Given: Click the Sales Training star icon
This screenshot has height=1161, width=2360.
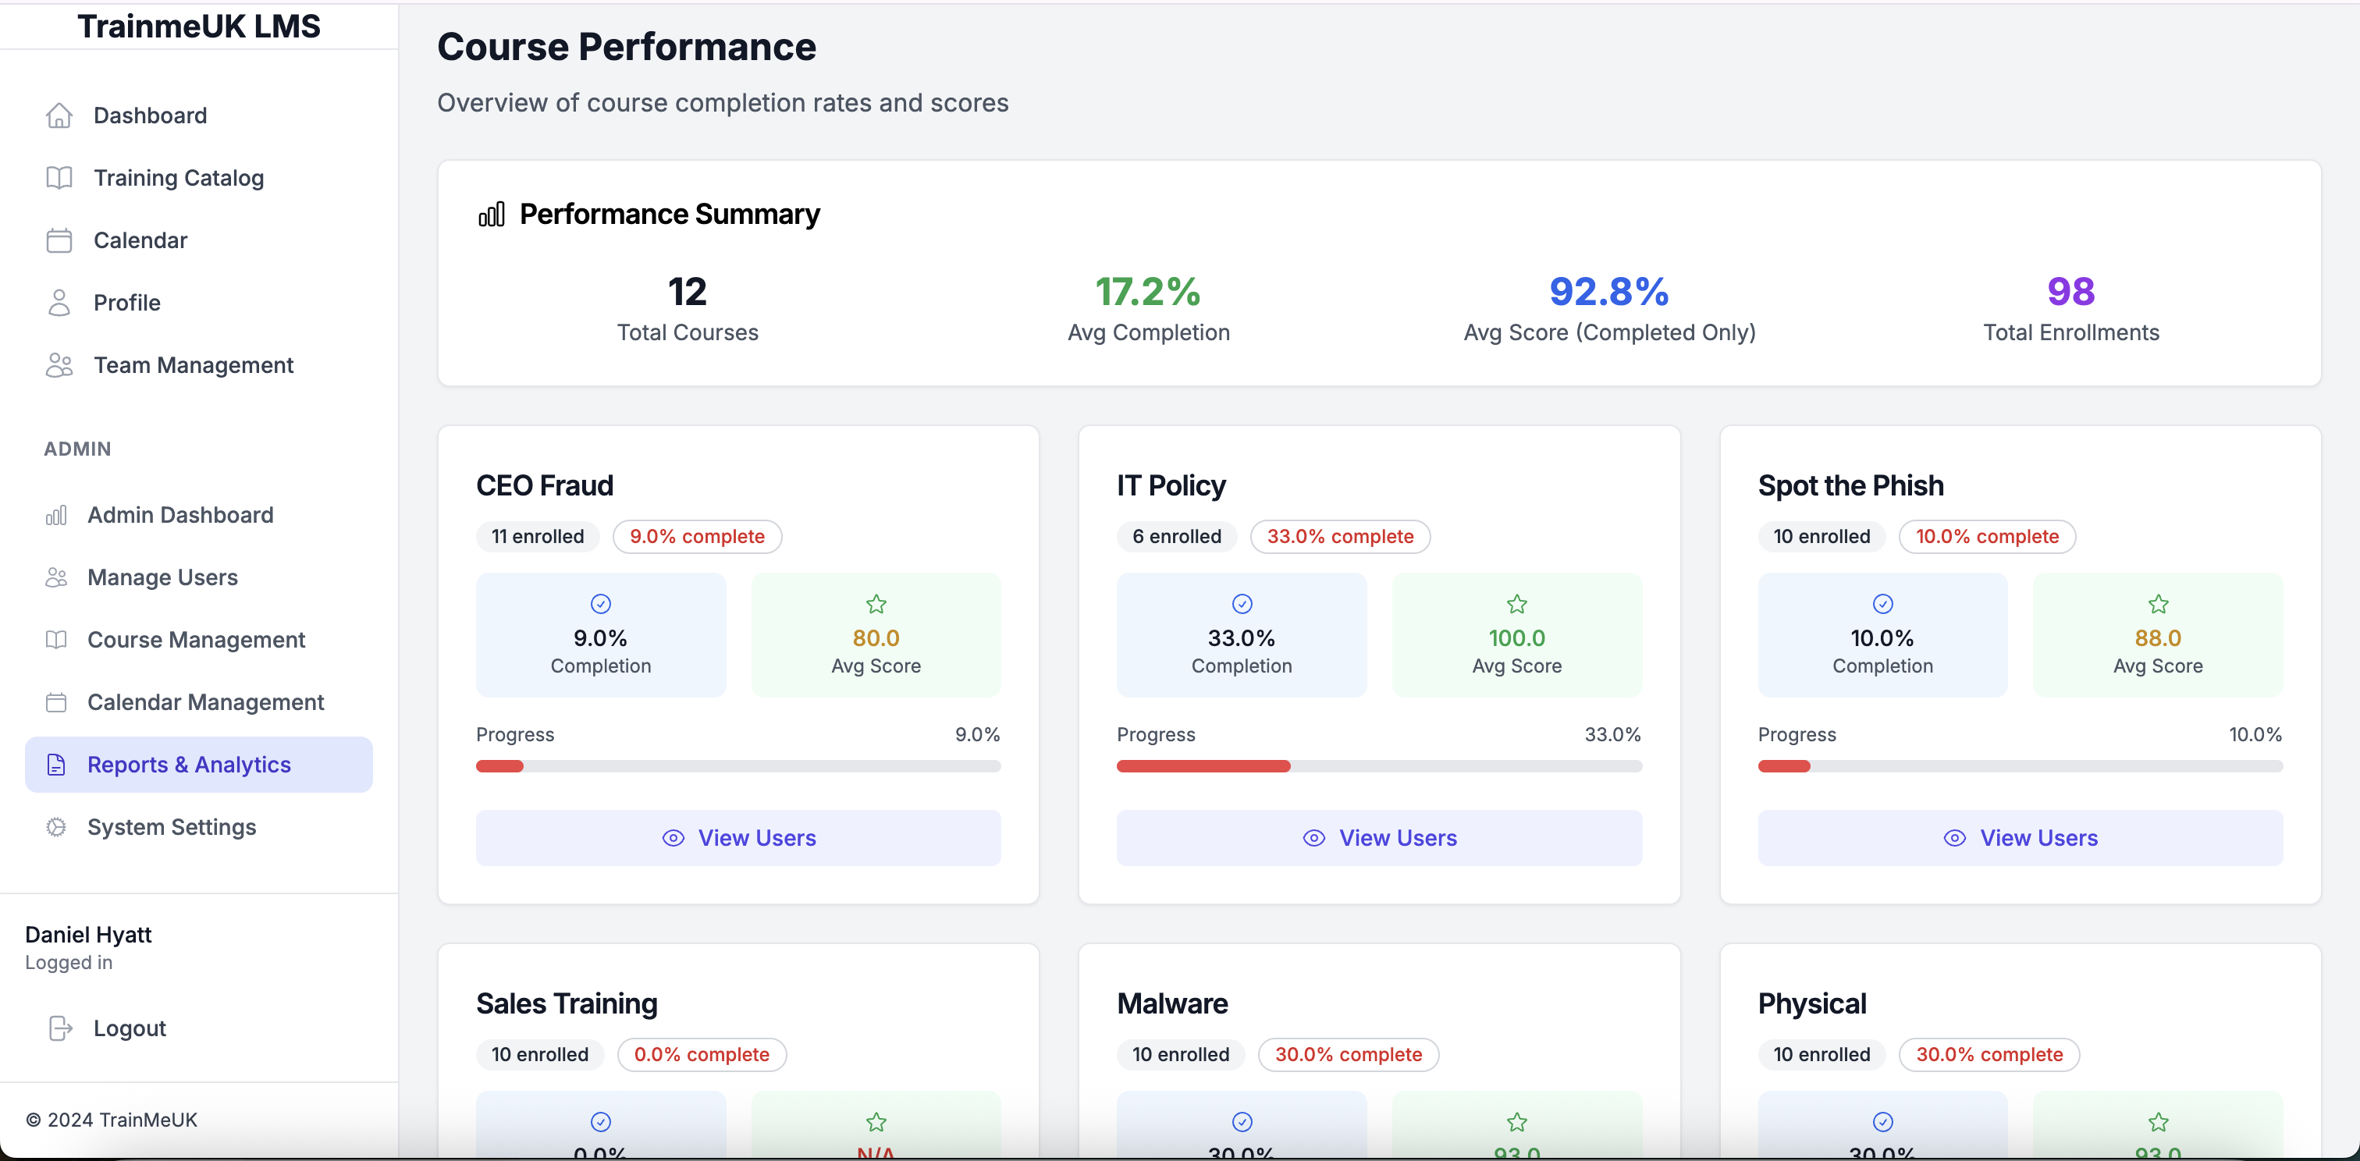Looking at the screenshot, I should [x=876, y=1122].
